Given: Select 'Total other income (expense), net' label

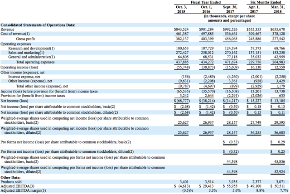Looking at the screenshot, I should tap(42, 86).
